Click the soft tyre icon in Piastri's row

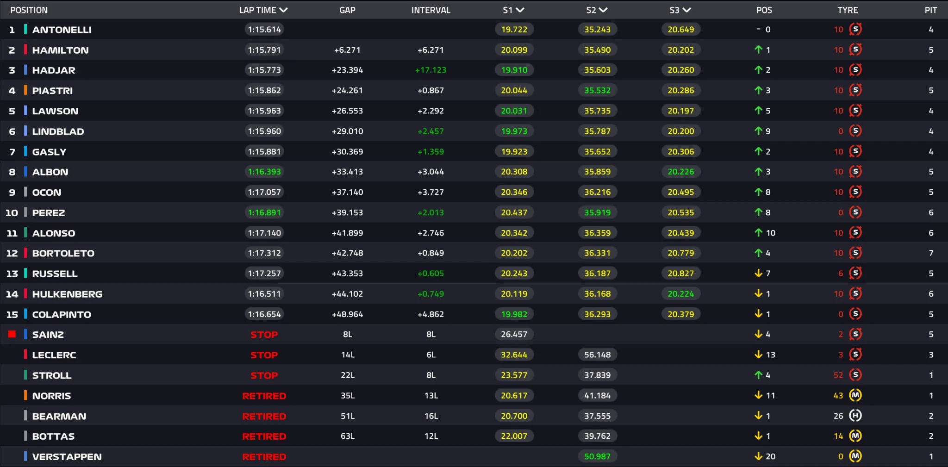(855, 91)
